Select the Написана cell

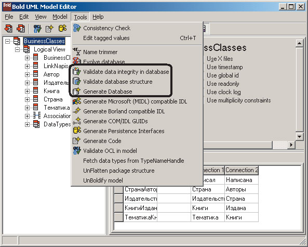point(242,180)
